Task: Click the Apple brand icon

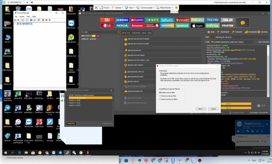Action: click(x=197, y=25)
